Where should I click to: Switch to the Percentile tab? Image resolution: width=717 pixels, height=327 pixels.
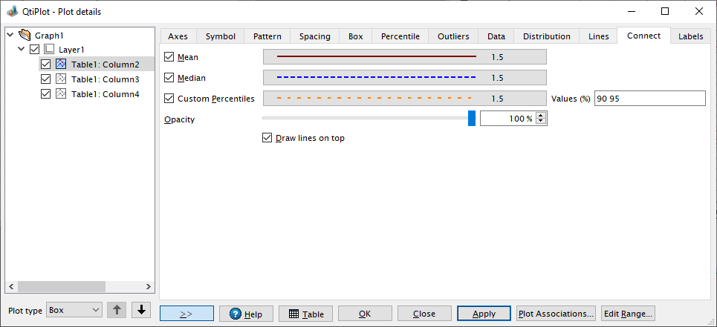[x=400, y=36]
